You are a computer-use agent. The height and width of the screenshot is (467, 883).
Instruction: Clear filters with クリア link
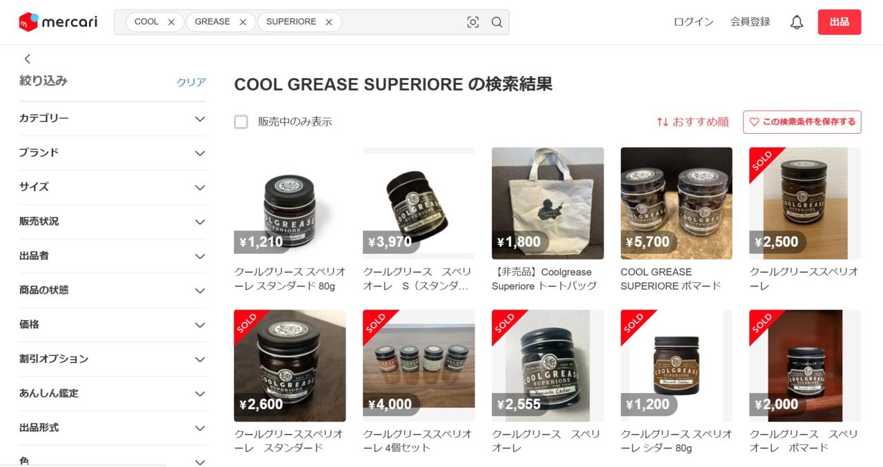(x=191, y=82)
